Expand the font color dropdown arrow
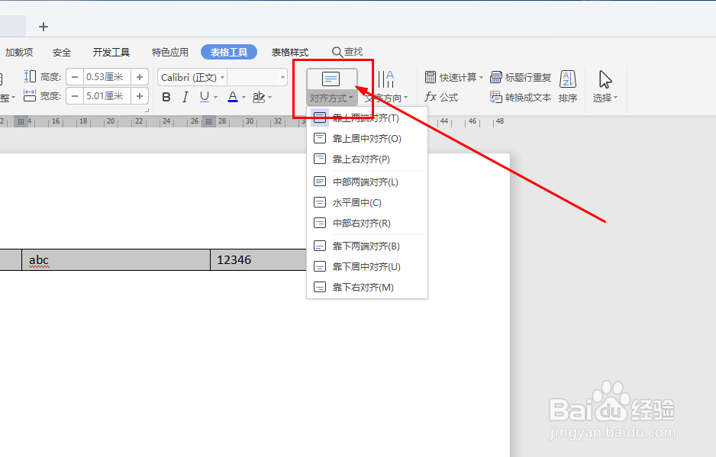This screenshot has height=457, width=716. point(244,97)
